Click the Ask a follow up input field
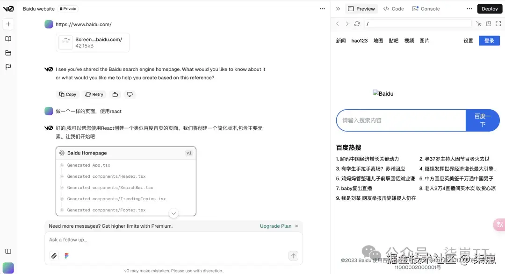 point(173,240)
